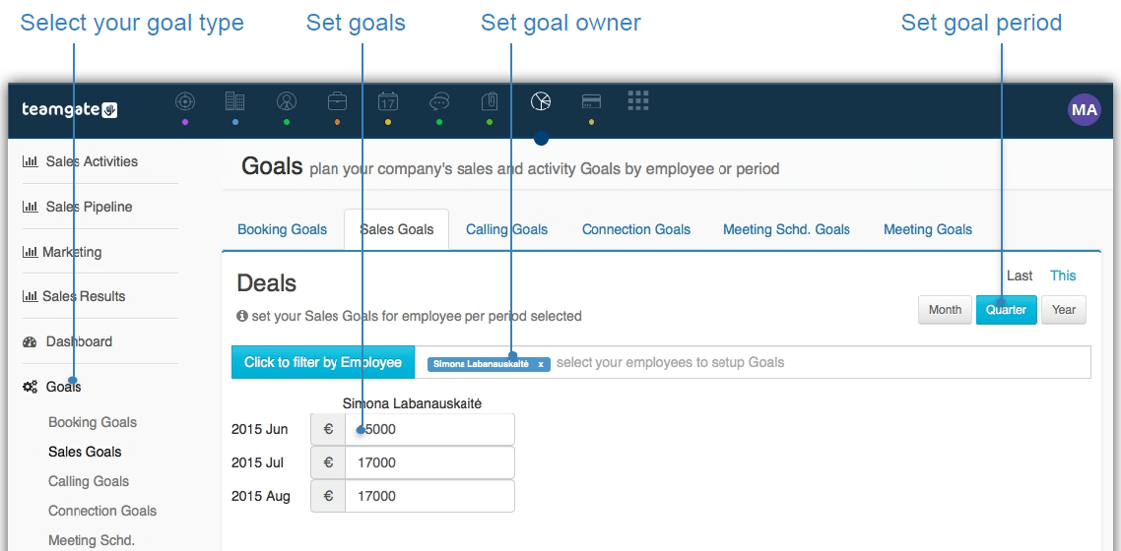This screenshot has width=1121, height=551.
Task: Open the target leads icon in top bar
Action: coord(185,102)
